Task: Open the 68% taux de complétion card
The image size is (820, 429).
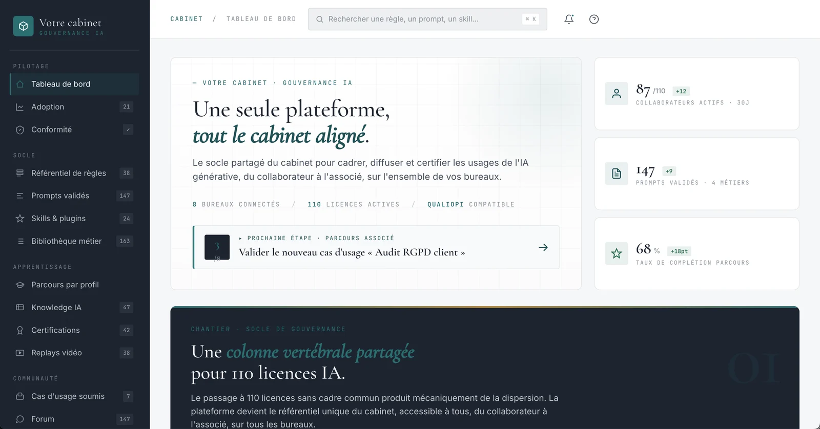Action: tap(696, 253)
